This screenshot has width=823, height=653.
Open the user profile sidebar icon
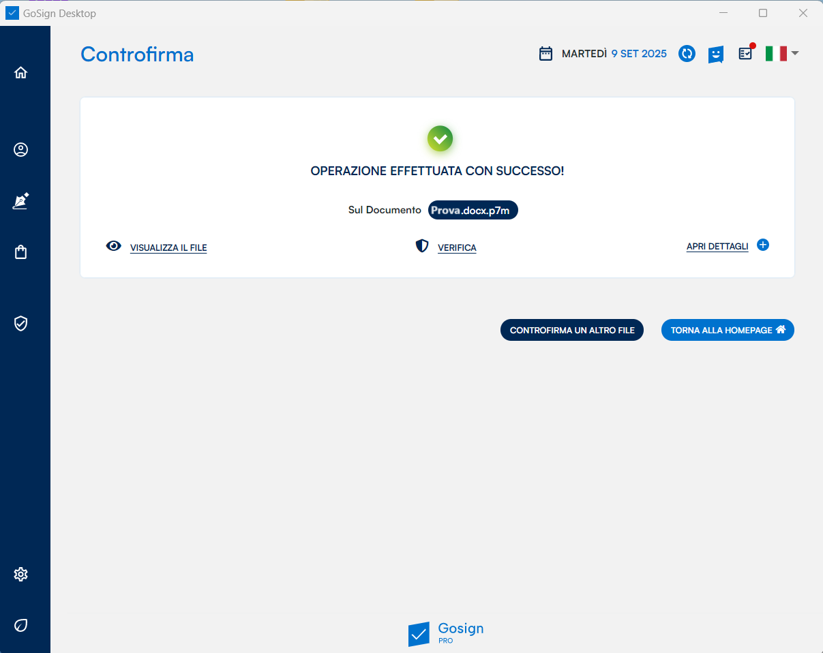coord(21,150)
